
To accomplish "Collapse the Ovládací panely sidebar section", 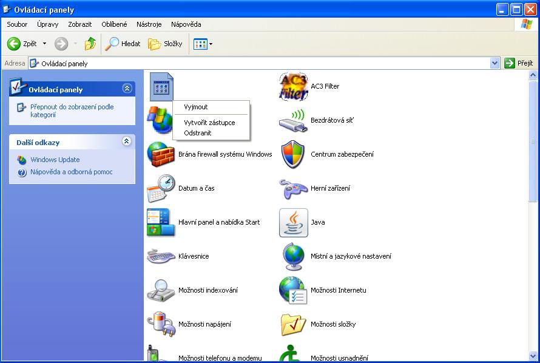I will [x=127, y=89].
